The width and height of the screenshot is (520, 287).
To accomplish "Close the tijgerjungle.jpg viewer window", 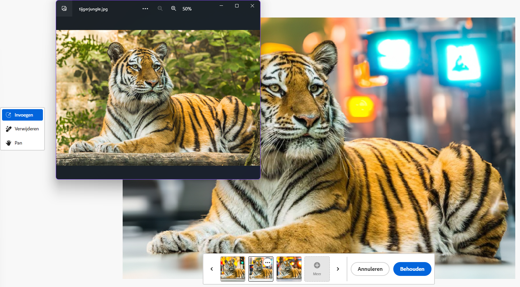I will [x=252, y=6].
